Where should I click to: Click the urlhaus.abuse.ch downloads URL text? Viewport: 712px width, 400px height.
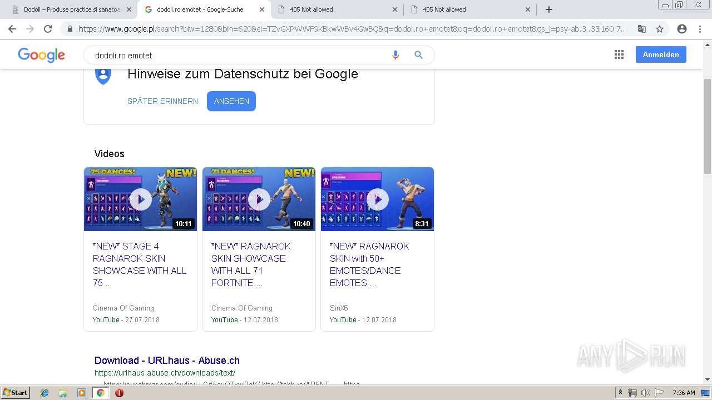click(165, 373)
